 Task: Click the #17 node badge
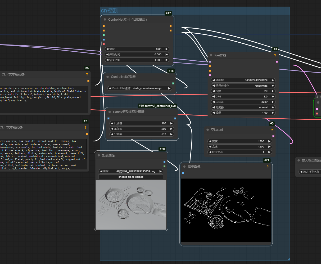[168, 13]
